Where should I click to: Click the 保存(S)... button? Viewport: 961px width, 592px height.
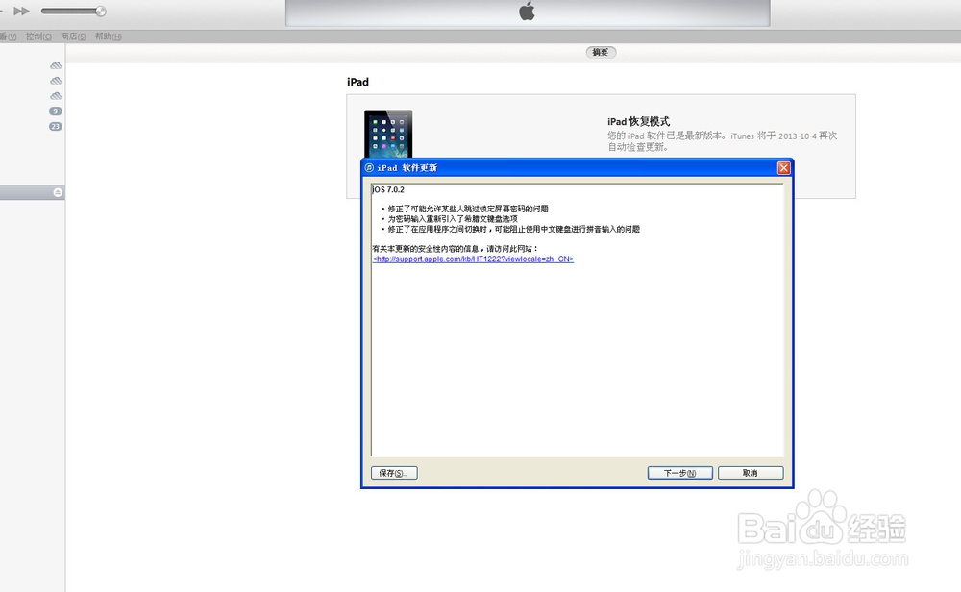coord(394,473)
